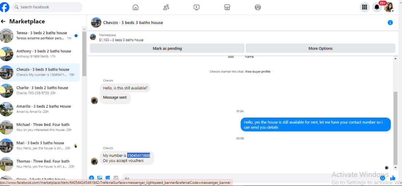The width and height of the screenshot is (402, 186).
Task: Click Thomas listing thumbnail
Action: [6, 164]
